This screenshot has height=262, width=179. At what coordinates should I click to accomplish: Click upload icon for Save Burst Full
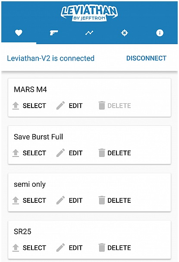[16, 153]
